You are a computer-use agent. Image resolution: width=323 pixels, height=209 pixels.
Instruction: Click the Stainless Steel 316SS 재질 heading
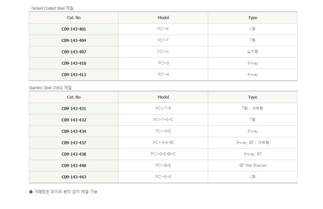tap(50, 88)
